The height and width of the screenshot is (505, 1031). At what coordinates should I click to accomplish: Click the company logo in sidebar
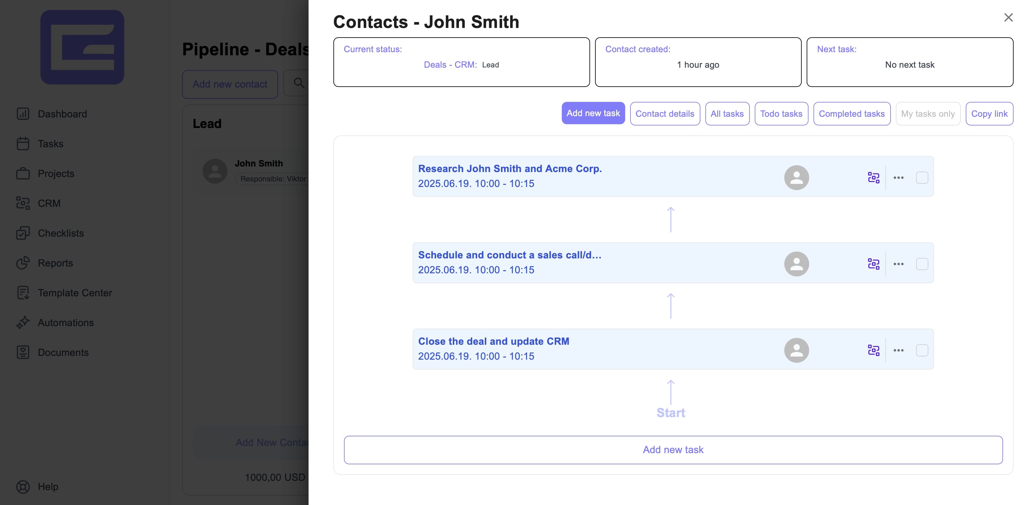coord(82,47)
